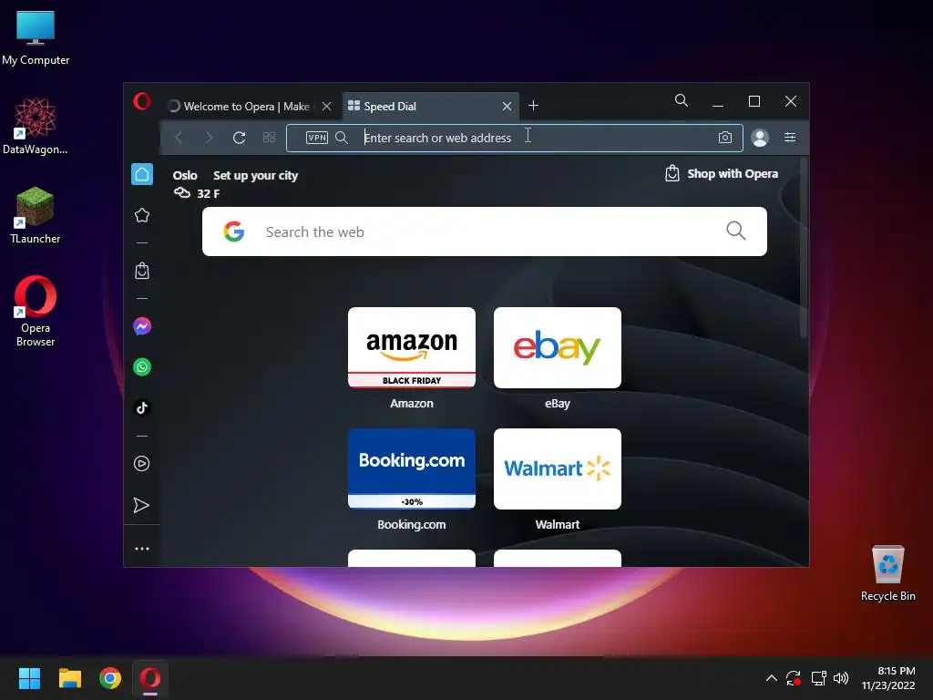933x700 pixels.
Task: Open the Windows Start menu
Action: [29, 678]
